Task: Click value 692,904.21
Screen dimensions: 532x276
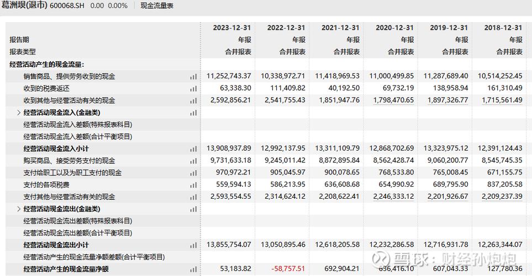Action: pyautogui.click(x=342, y=269)
